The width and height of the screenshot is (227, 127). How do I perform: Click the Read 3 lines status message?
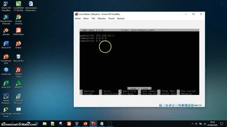(x=139, y=89)
